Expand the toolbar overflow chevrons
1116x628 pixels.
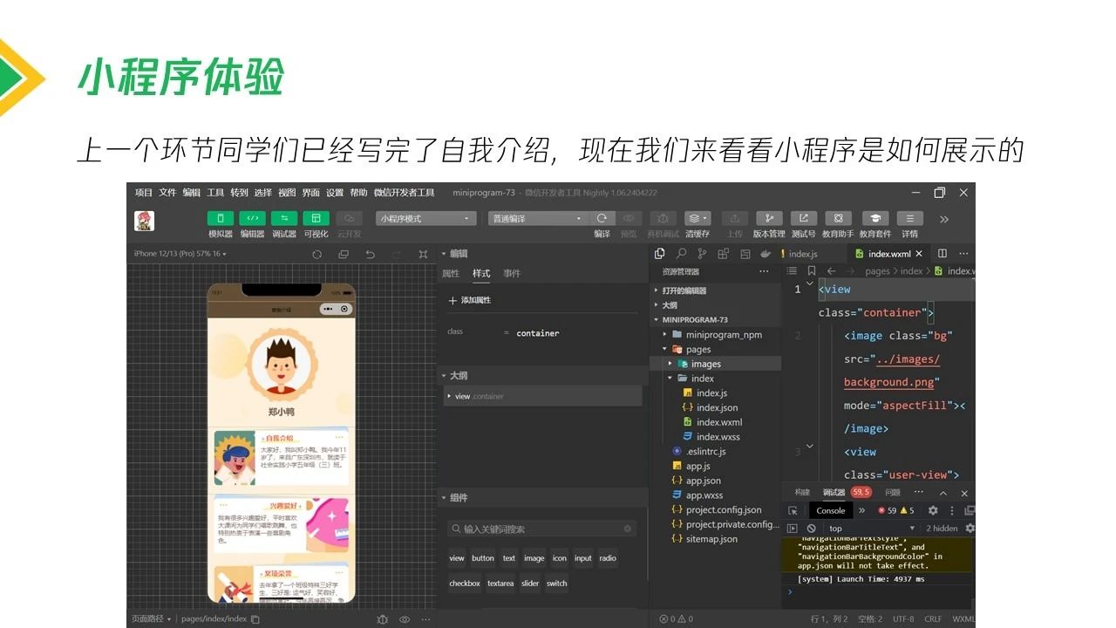pyautogui.click(x=943, y=219)
